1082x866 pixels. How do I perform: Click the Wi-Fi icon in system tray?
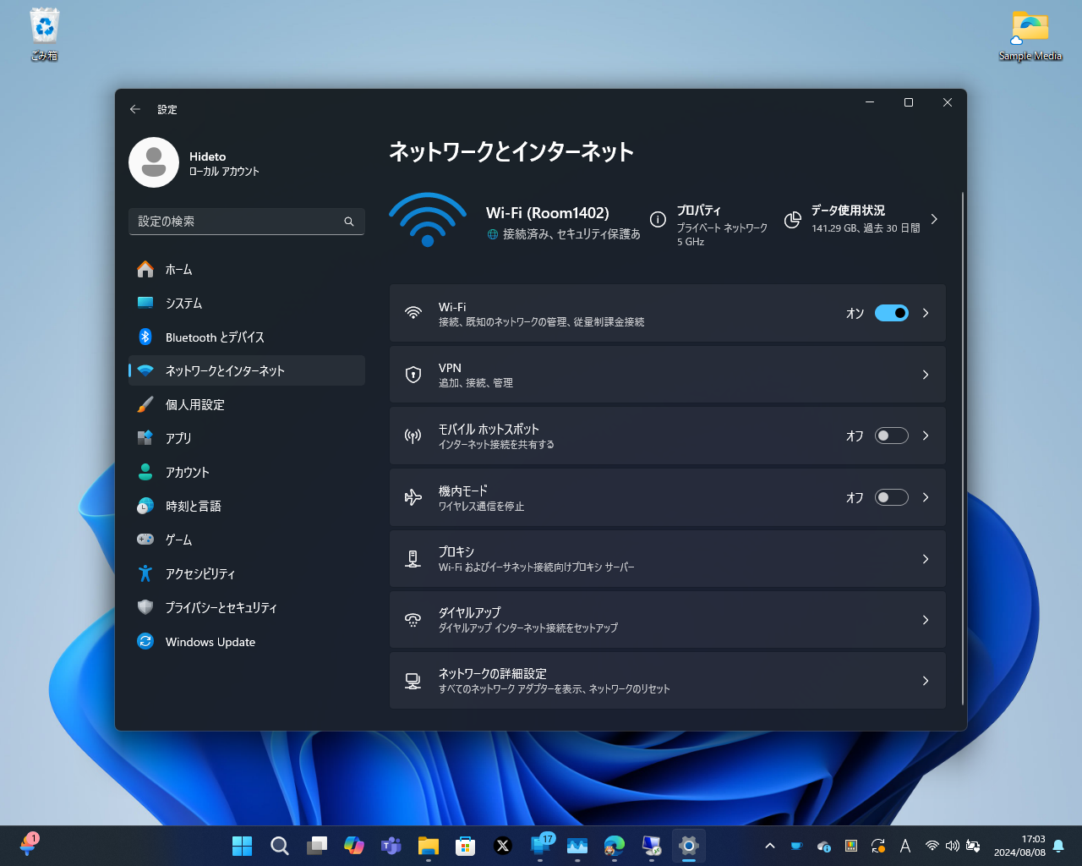932,845
